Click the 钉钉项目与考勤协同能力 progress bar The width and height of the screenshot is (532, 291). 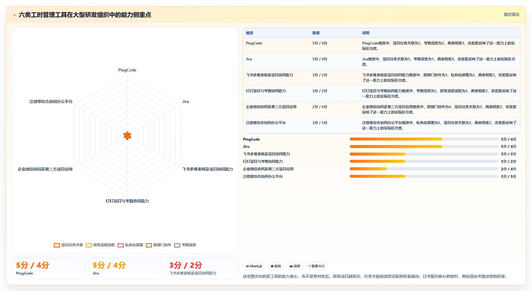[424, 161]
